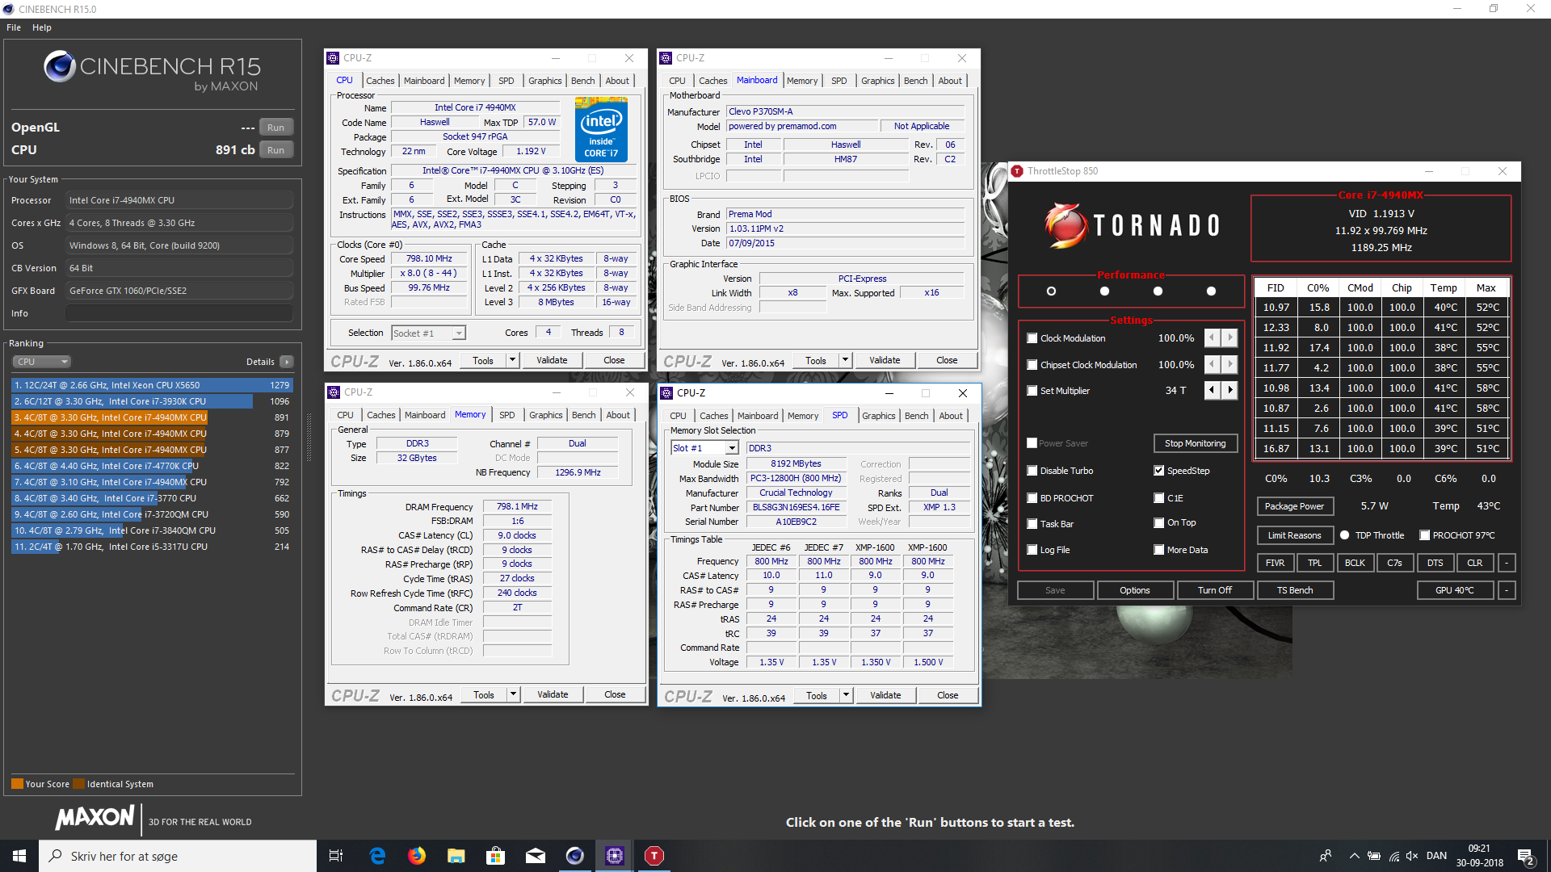Toggle the TDP Throttle radio indicator
1551x872 pixels.
[x=1344, y=535]
